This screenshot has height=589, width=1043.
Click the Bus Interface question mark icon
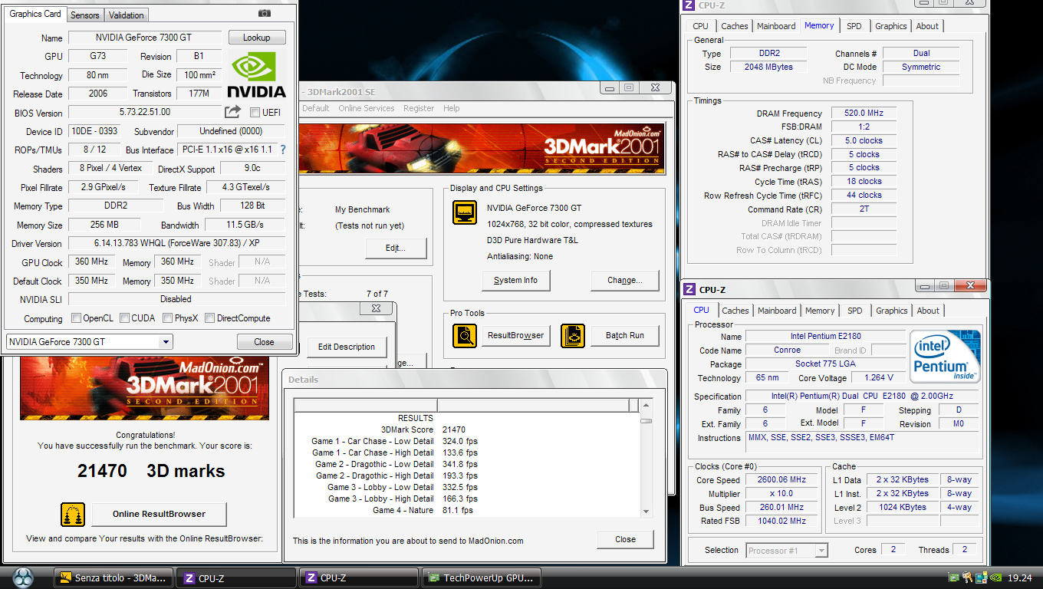pos(282,150)
